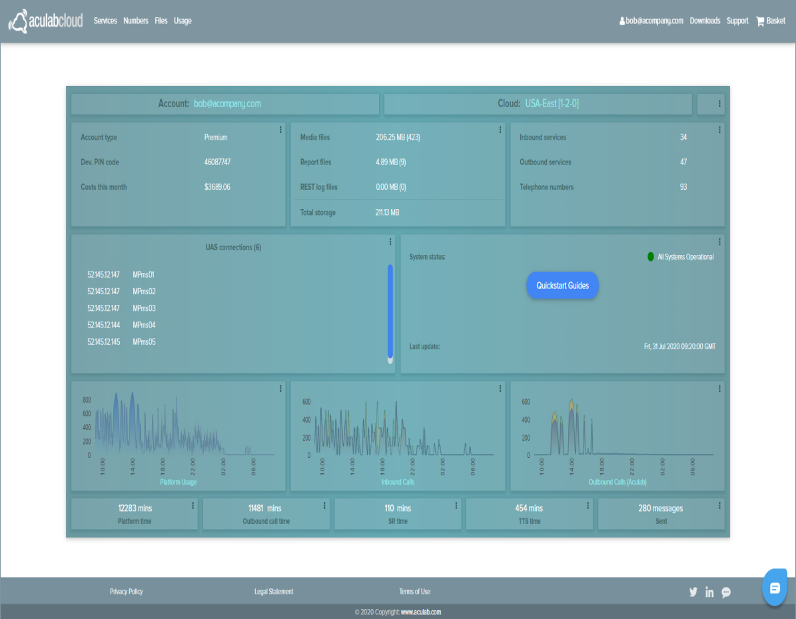796x619 pixels.
Task: Open the Outbound call time tile options
Action: (324, 505)
